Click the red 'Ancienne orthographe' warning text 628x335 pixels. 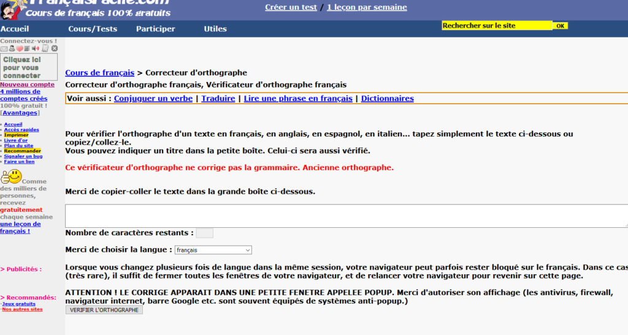click(x=348, y=168)
